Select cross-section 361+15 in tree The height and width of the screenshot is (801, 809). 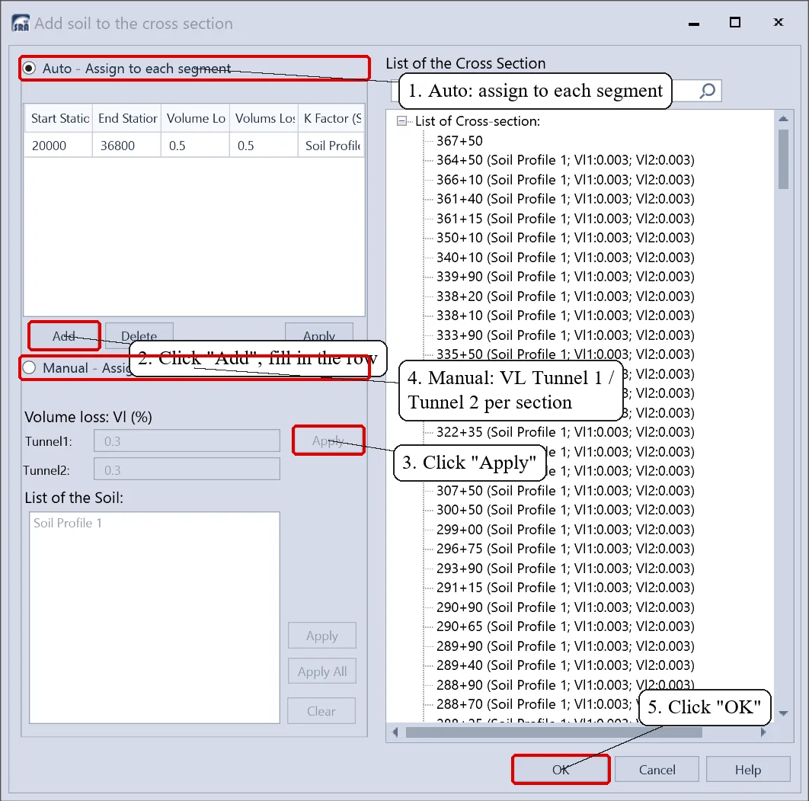tap(565, 218)
